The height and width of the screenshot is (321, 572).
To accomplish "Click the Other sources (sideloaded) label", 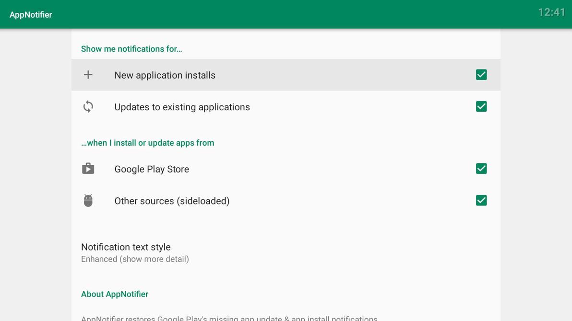I will click(x=172, y=200).
